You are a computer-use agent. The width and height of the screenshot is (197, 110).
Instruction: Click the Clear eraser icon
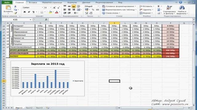coord(159,13)
